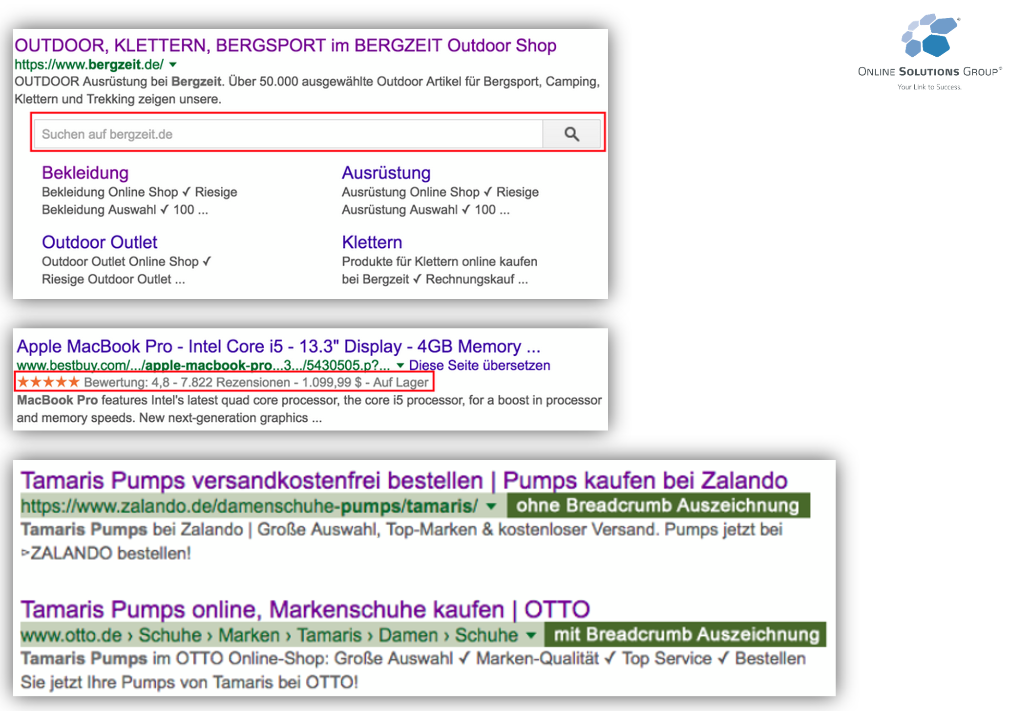Open the Klettern sitelink
Screen dimensions: 1009x711
pos(372,242)
